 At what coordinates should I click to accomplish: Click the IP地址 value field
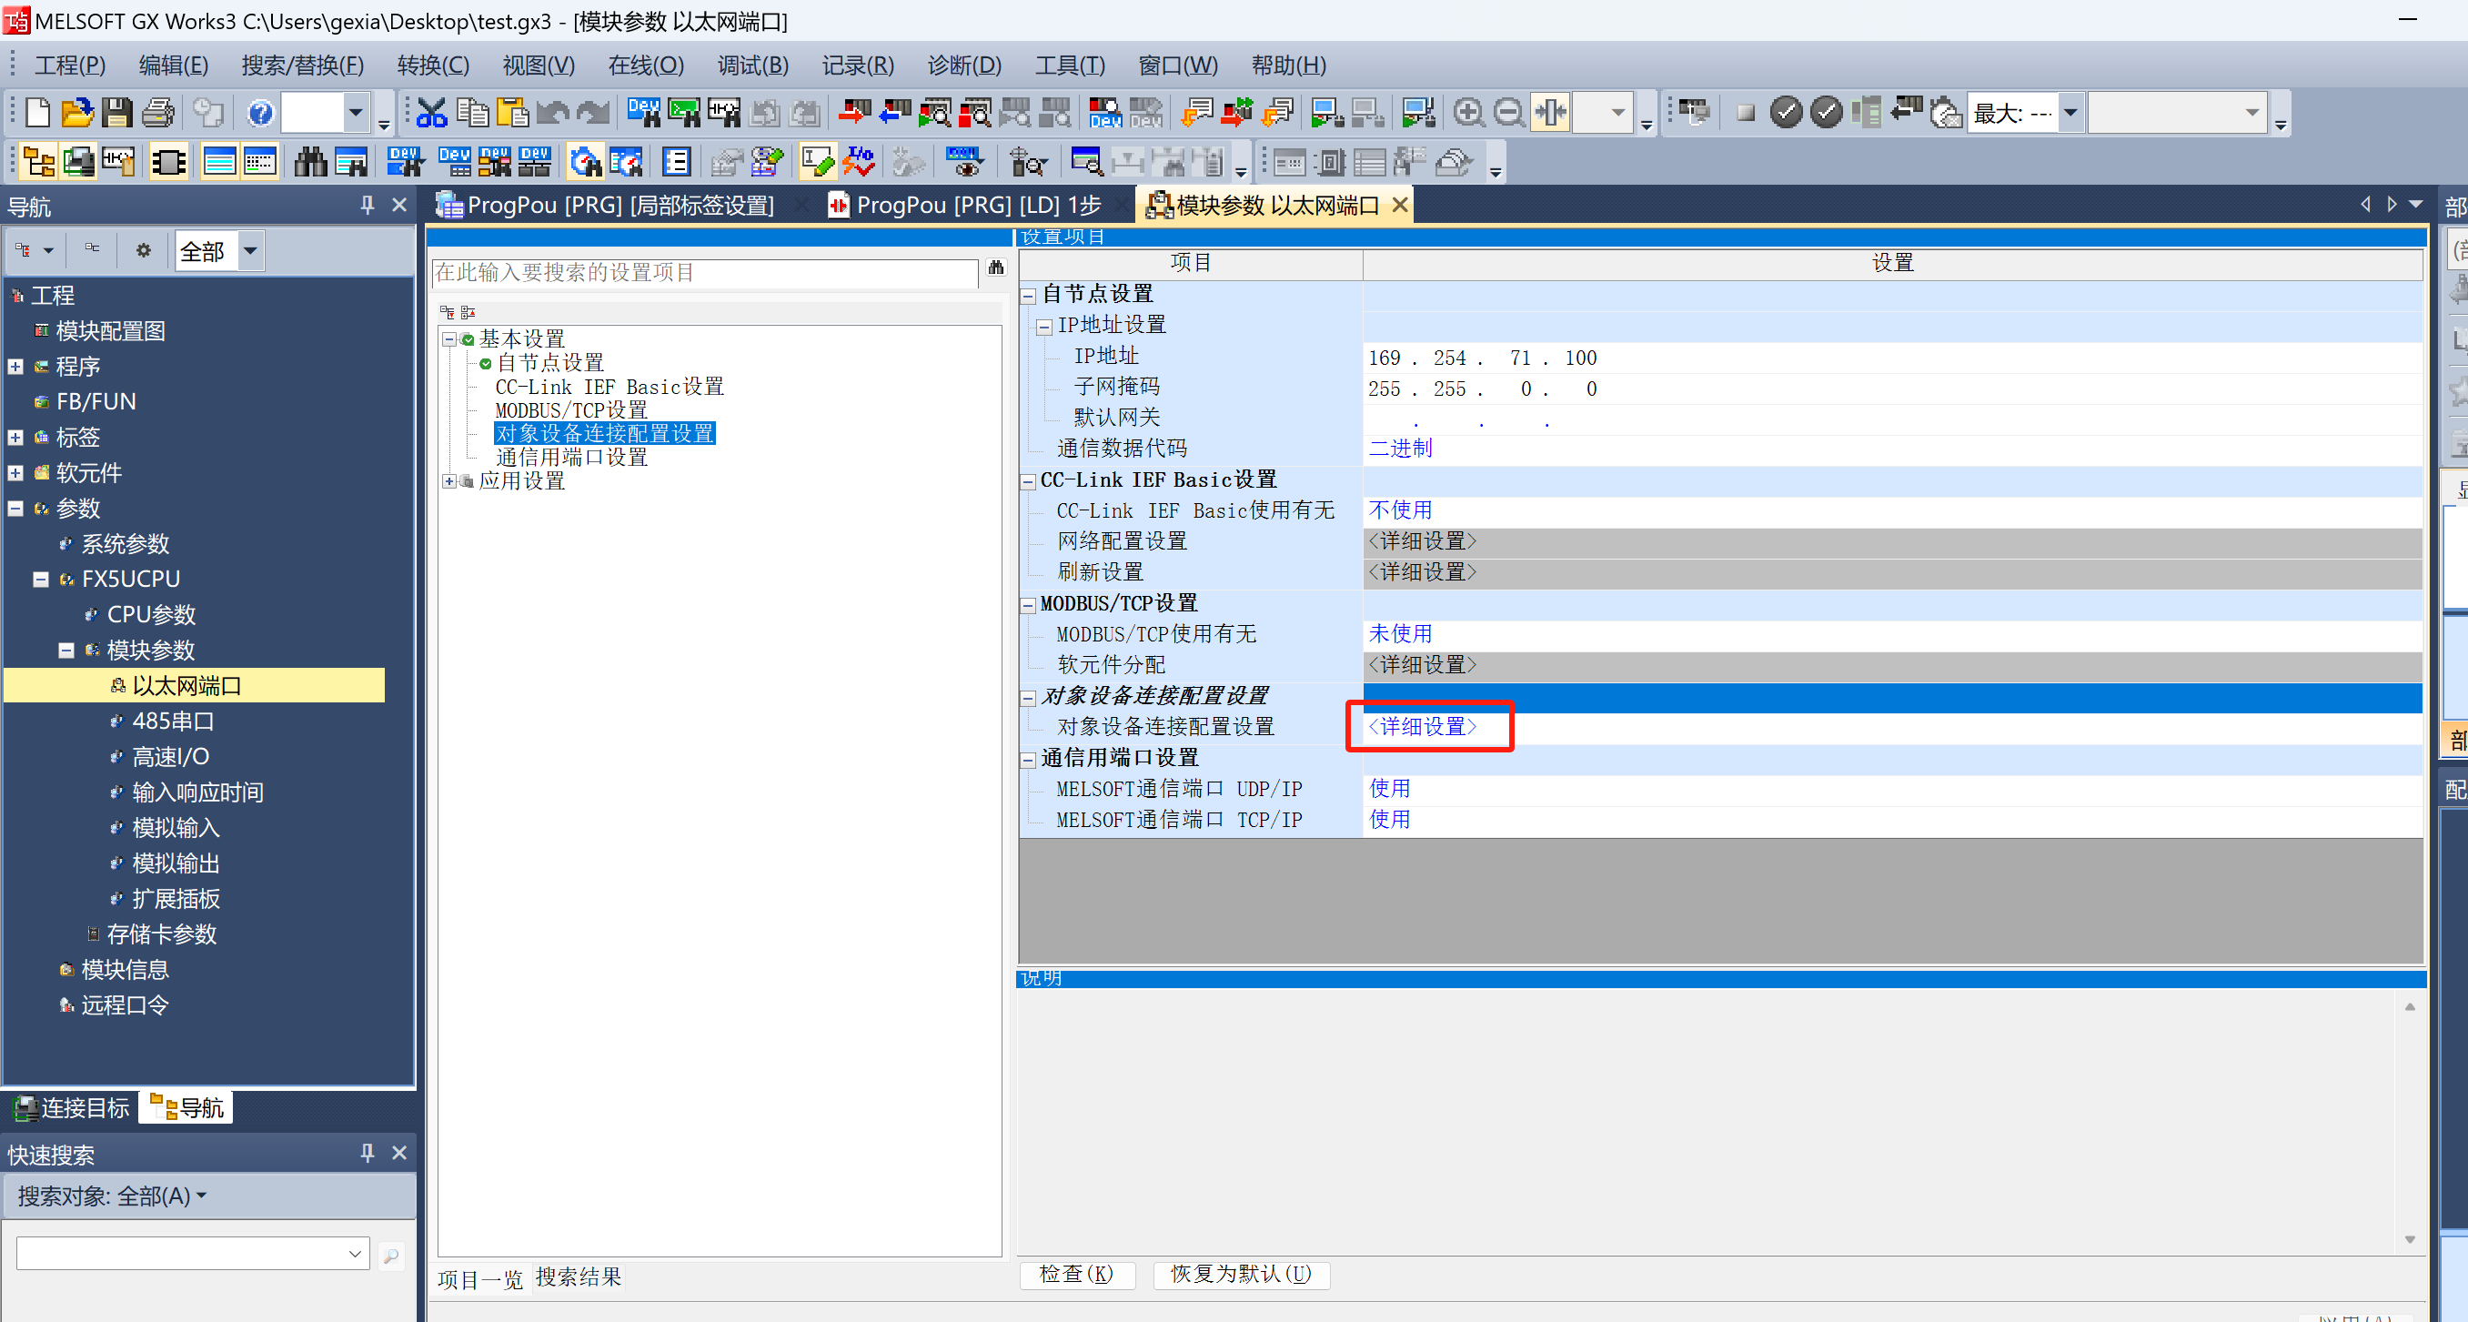[x=1892, y=358]
